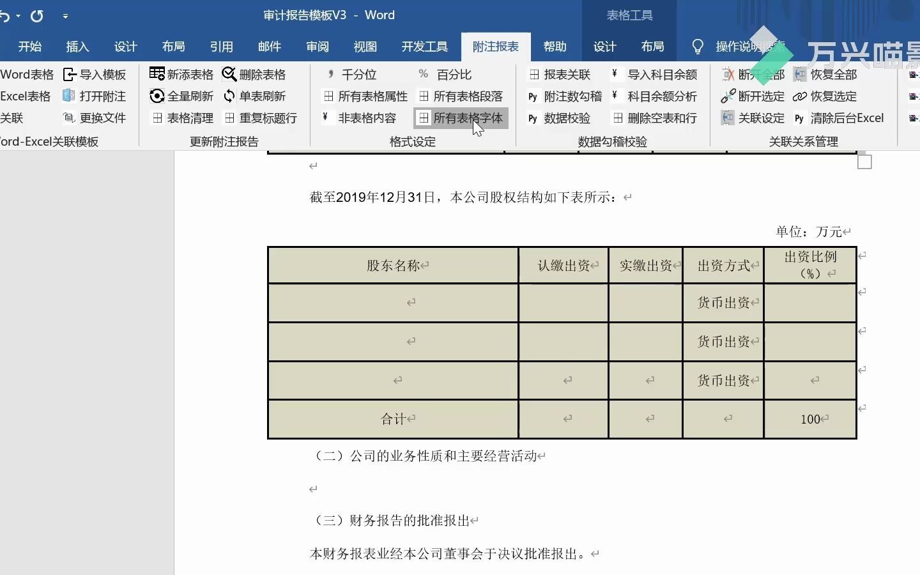Add a new table with 新添表格
920x575 pixels.
[181, 75]
